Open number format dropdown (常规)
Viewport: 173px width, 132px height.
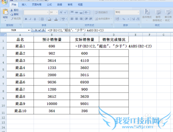(138, 12)
